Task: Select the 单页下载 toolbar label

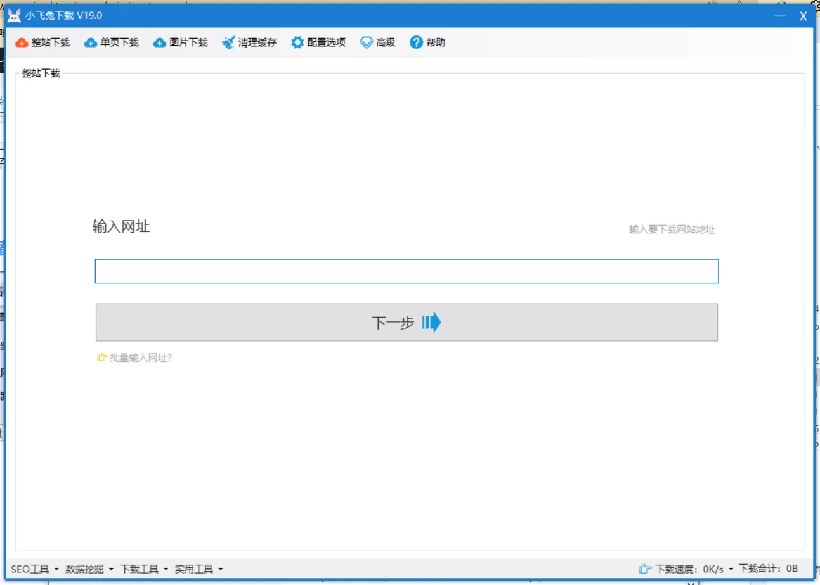Action: 119,42
